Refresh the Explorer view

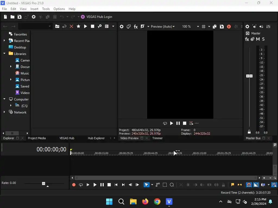pos(64,27)
